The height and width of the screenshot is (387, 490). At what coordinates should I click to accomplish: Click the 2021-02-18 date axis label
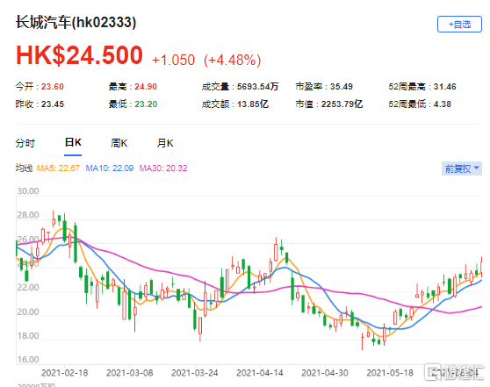point(65,373)
